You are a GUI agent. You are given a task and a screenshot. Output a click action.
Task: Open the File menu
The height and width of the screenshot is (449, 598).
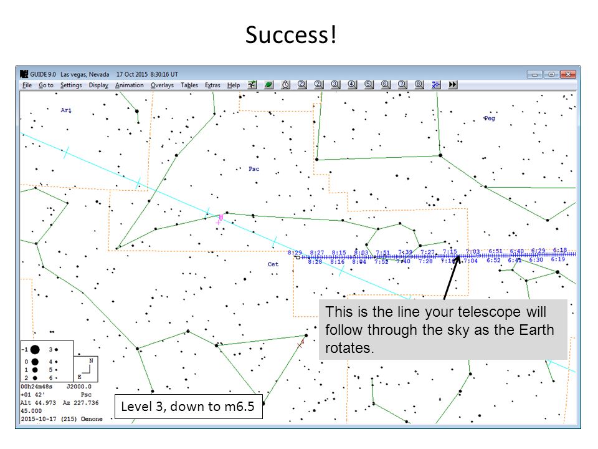pos(27,85)
